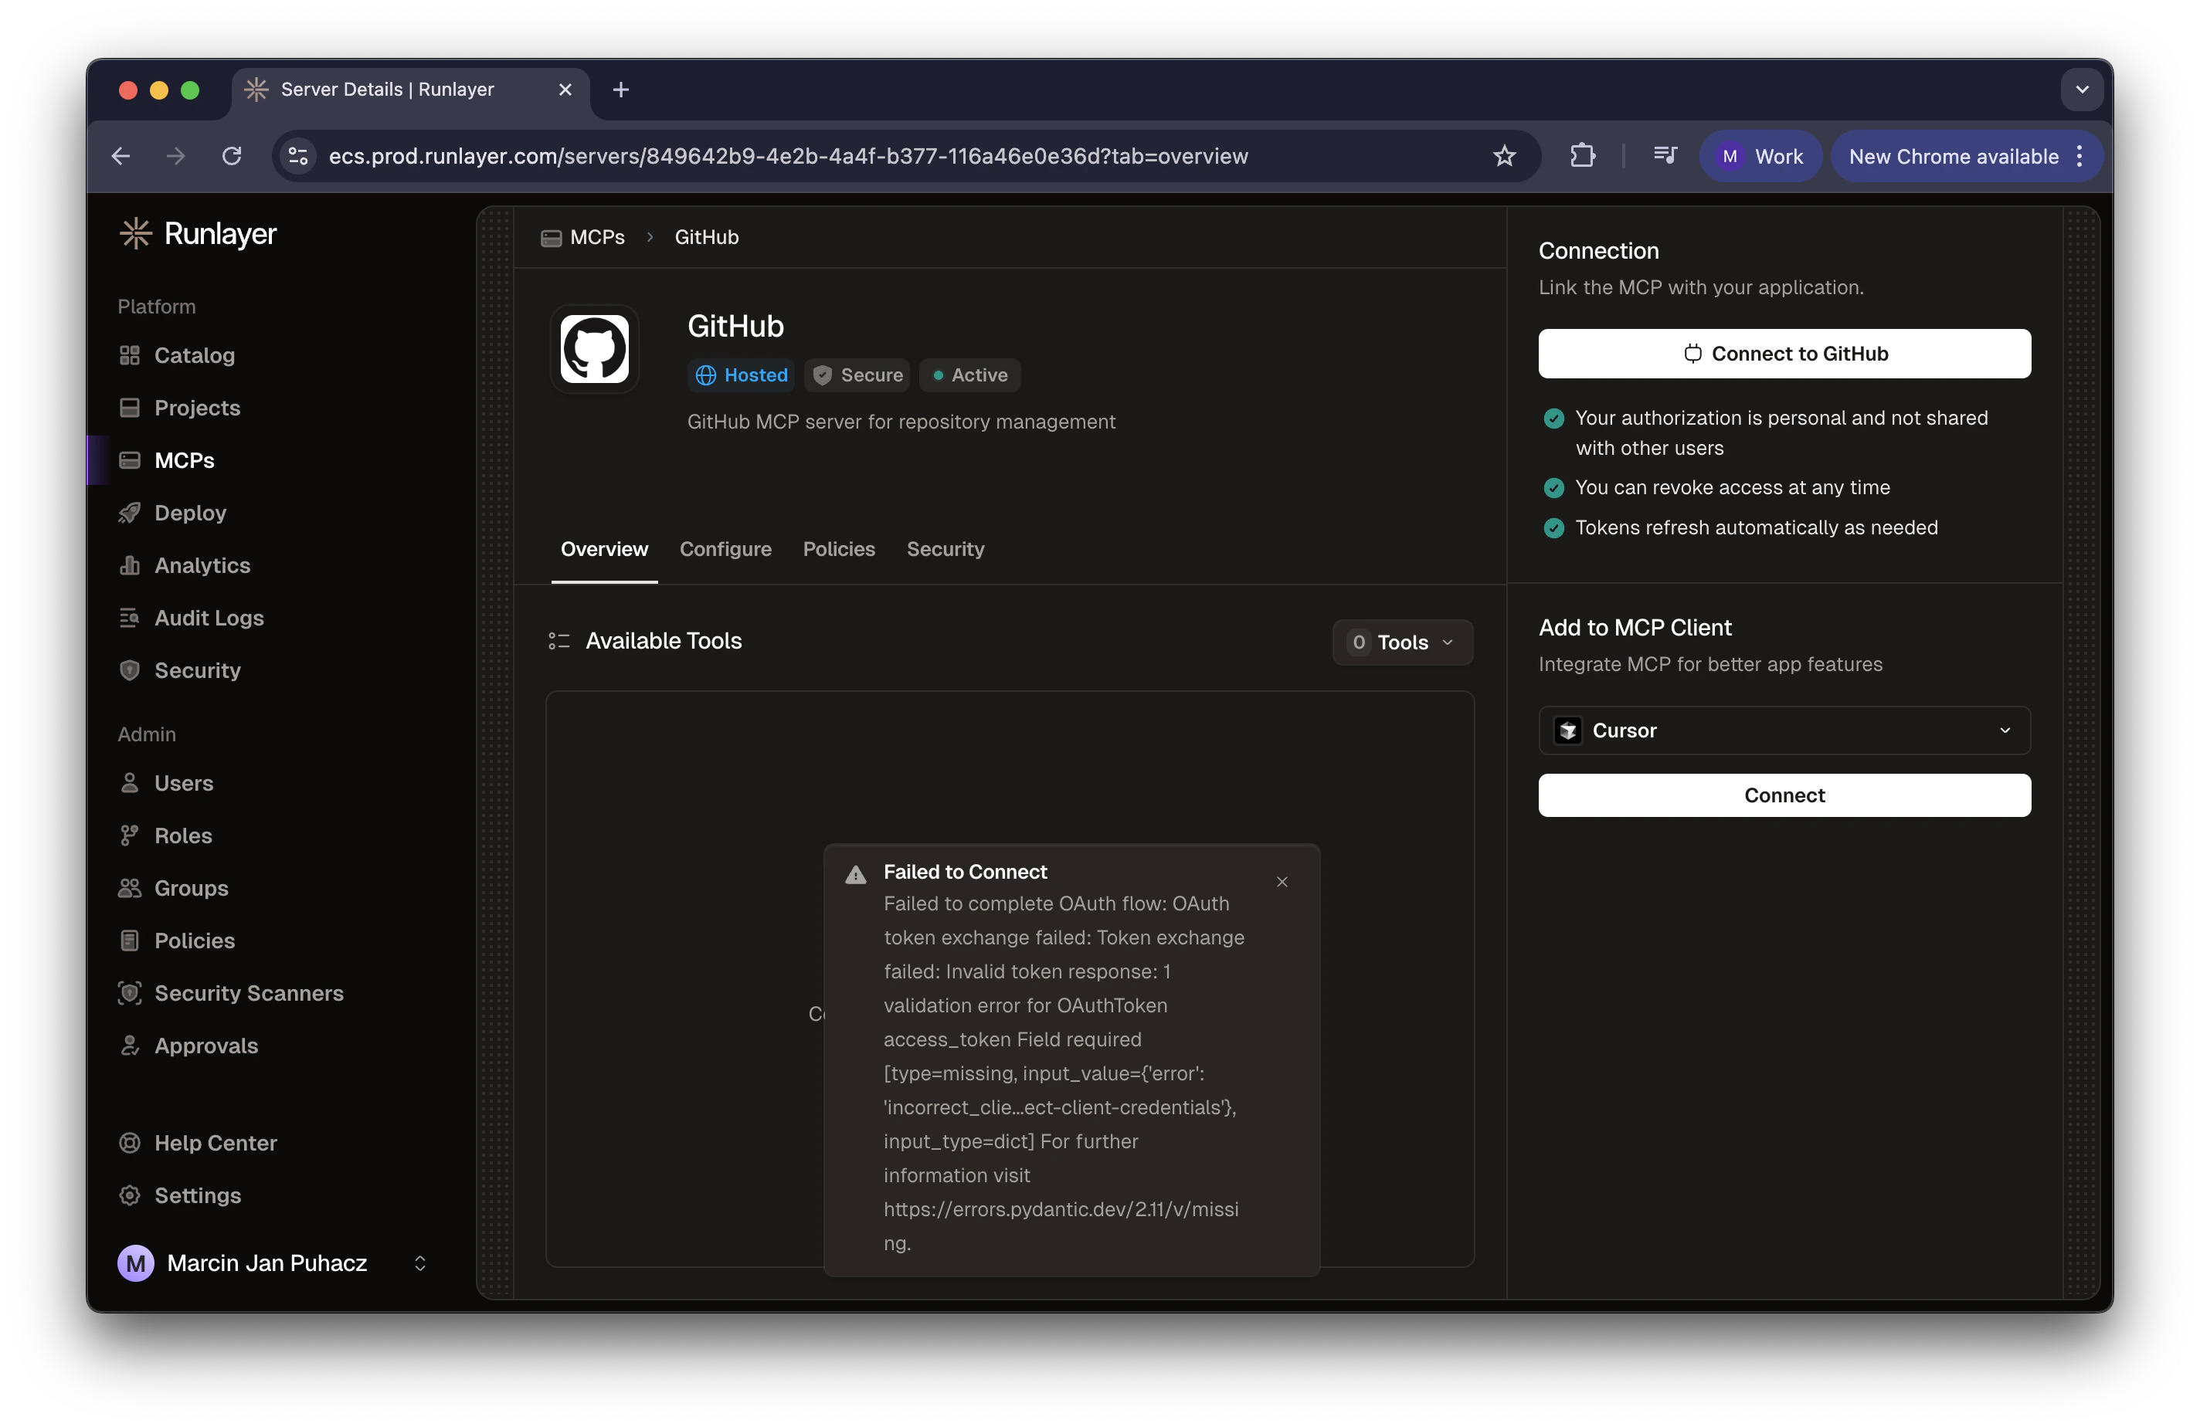The image size is (2200, 1427).
Task: Click the Hosted badge
Action: point(742,375)
